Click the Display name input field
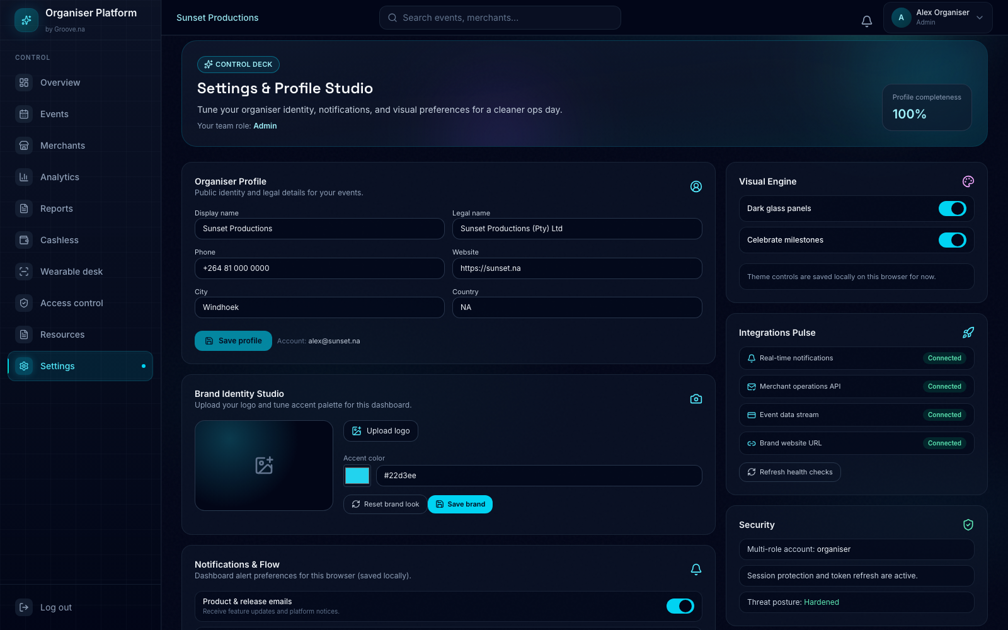The width and height of the screenshot is (1008, 630). click(x=319, y=229)
